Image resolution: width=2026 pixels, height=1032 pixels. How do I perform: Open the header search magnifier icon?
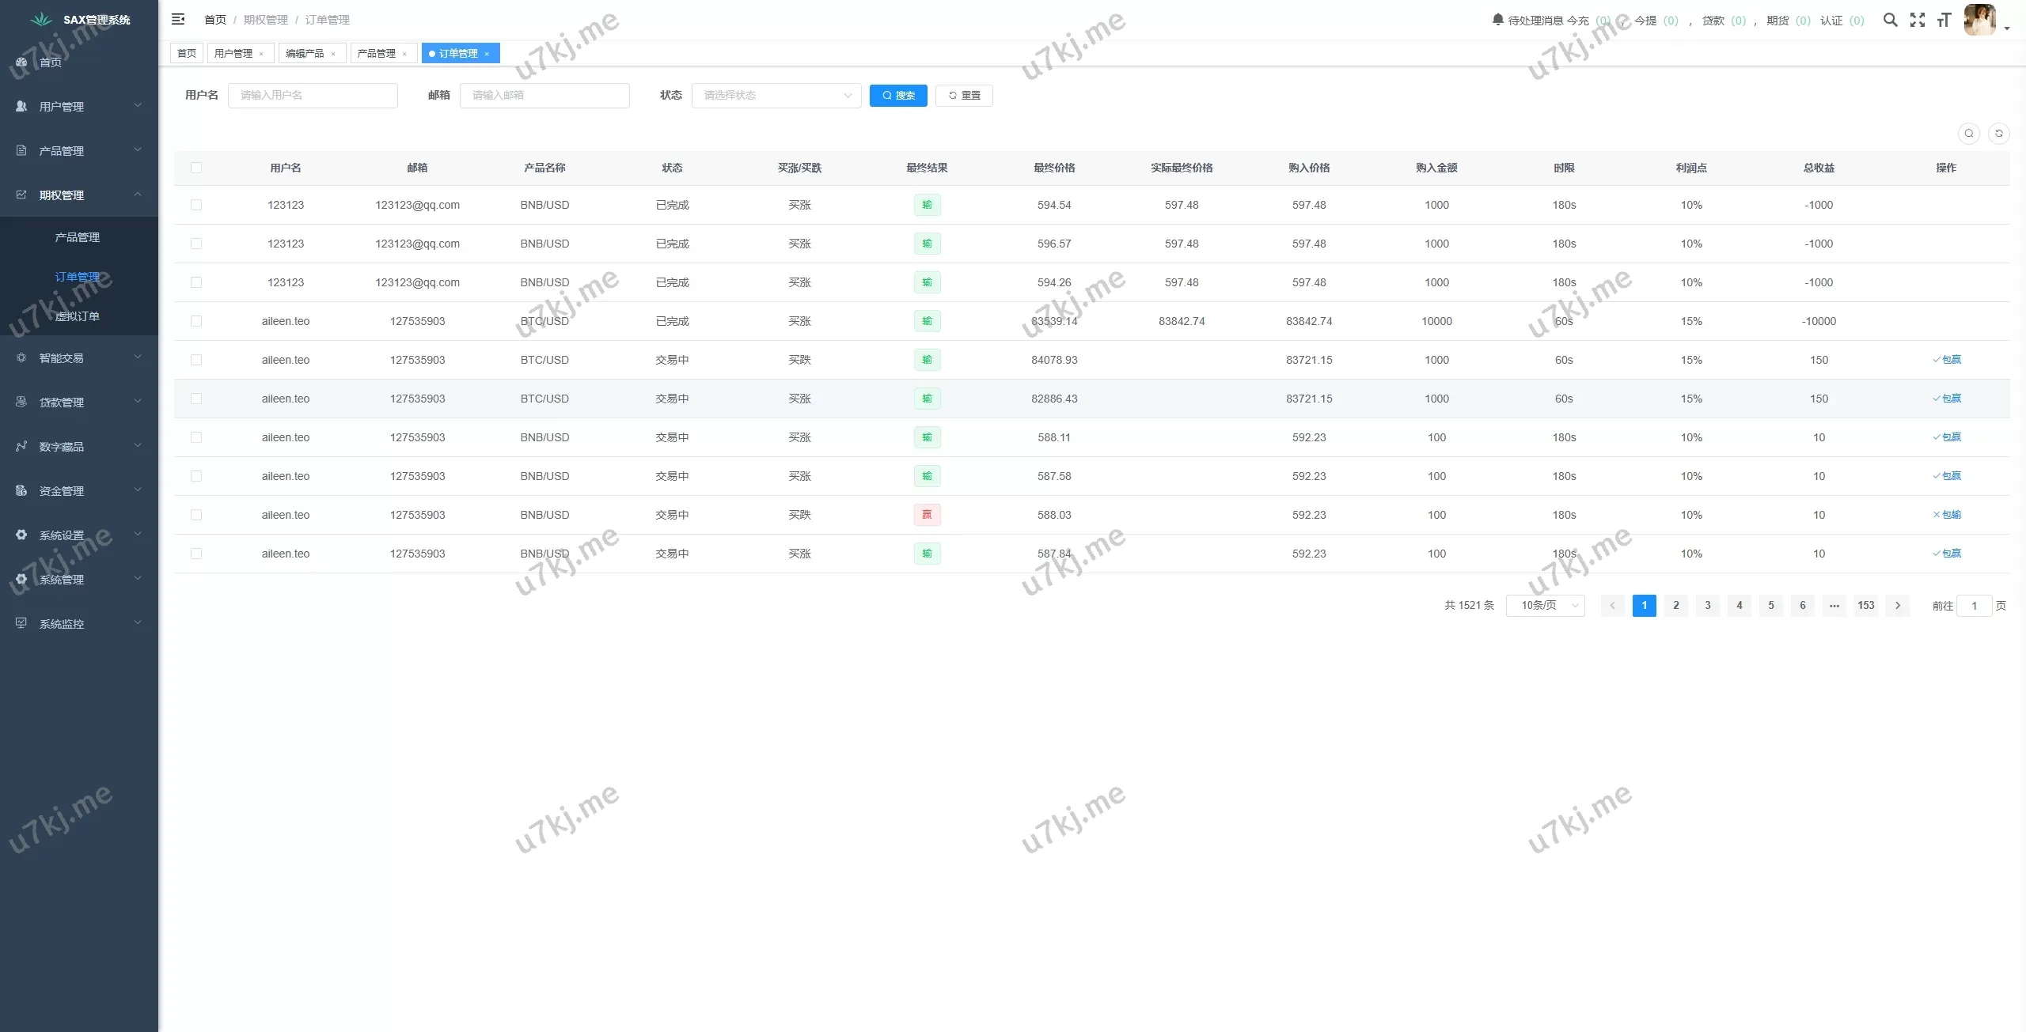point(1890,20)
